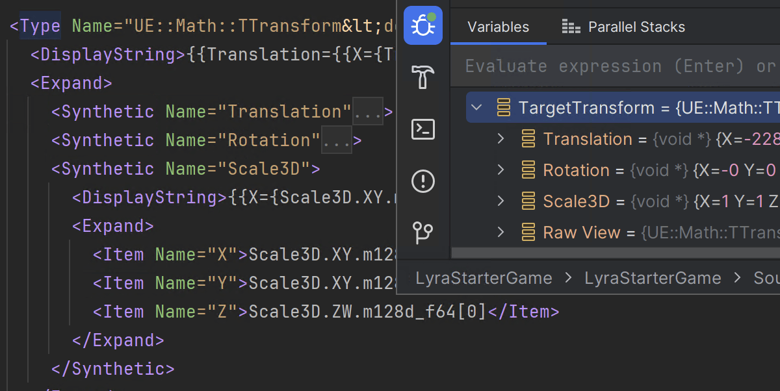The height and width of the screenshot is (391, 780).
Task: Click the struct icon beside Translation variable
Action: tap(528, 139)
